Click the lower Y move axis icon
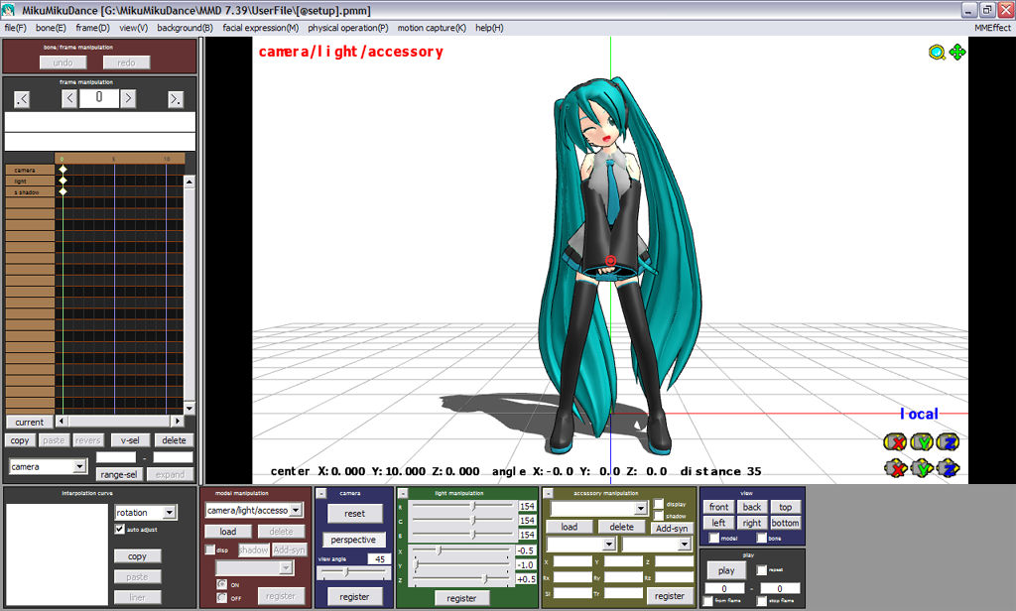 pos(922,468)
